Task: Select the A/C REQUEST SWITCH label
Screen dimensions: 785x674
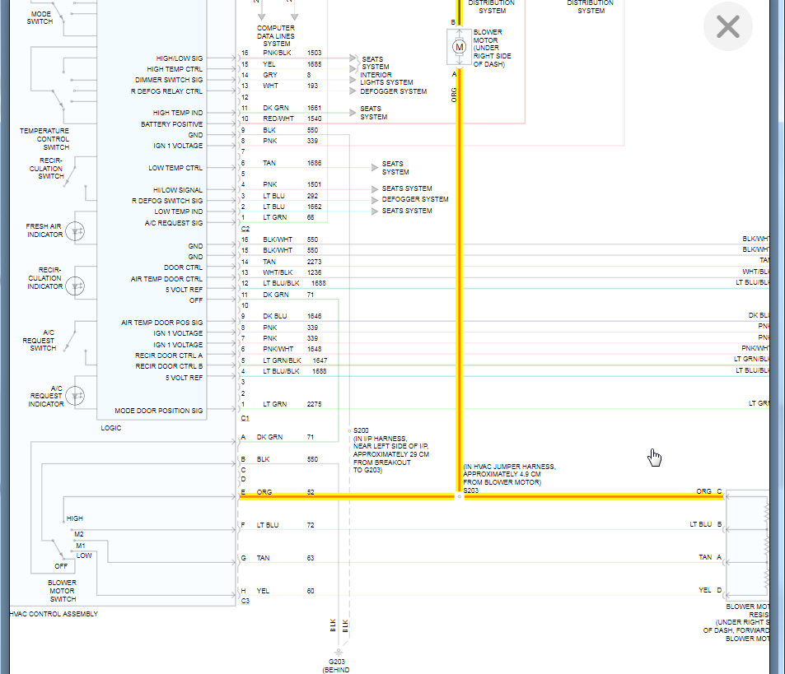Action: tap(39, 341)
